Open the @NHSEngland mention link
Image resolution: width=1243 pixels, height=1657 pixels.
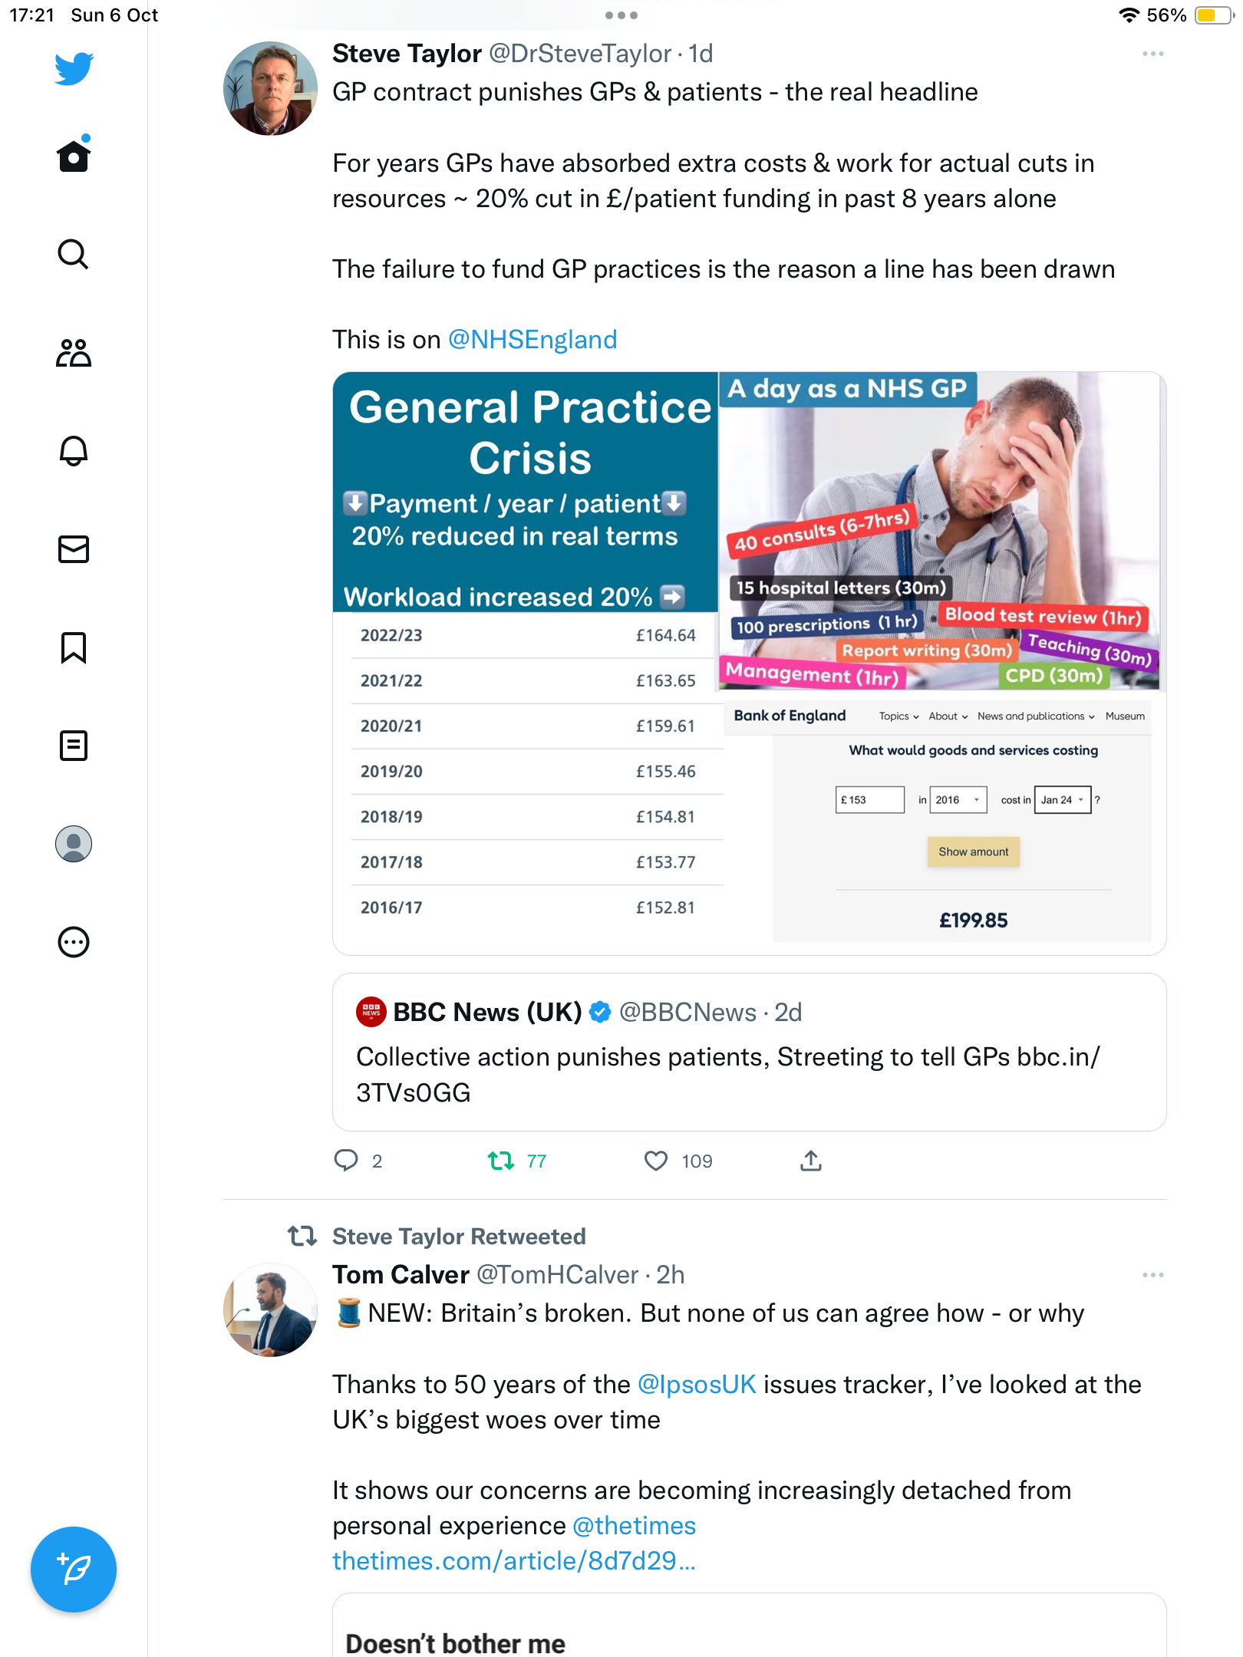click(x=532, y=339)
